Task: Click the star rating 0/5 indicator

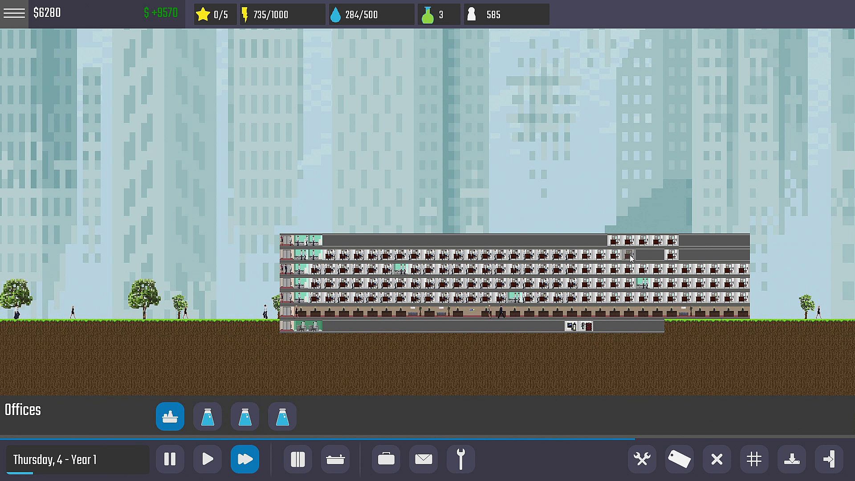Action: (213, 15)
